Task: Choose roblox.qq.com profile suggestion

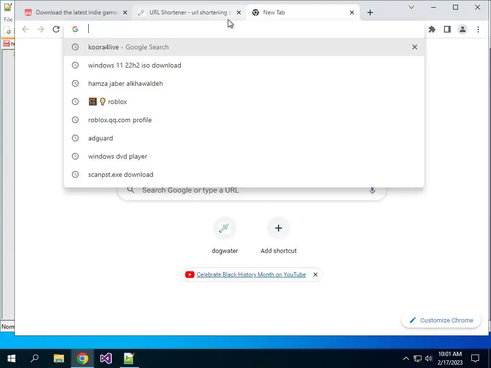Action: pyautogui.click(x=244, y=120)
